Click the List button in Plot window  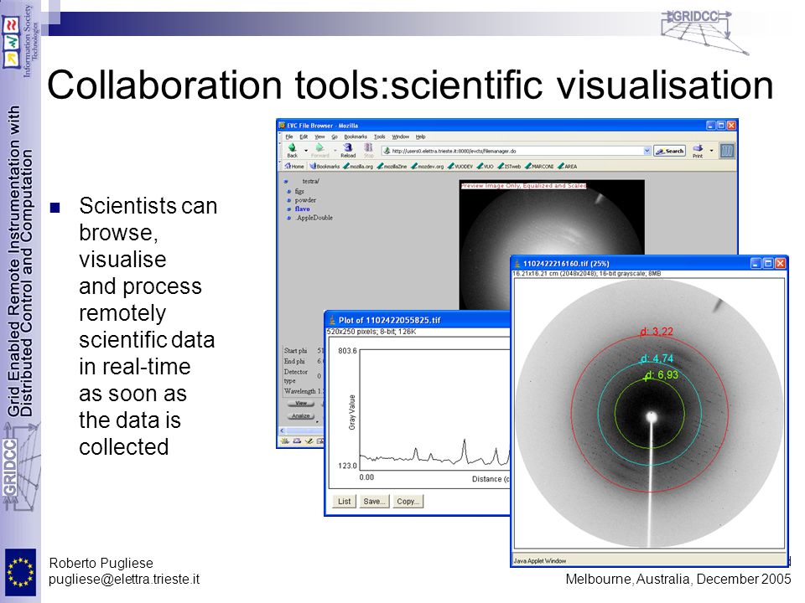point(344,502)
